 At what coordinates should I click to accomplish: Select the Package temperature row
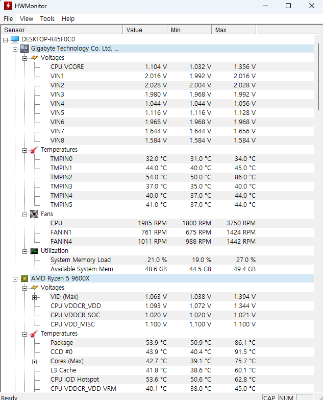[x=182, y=343]
